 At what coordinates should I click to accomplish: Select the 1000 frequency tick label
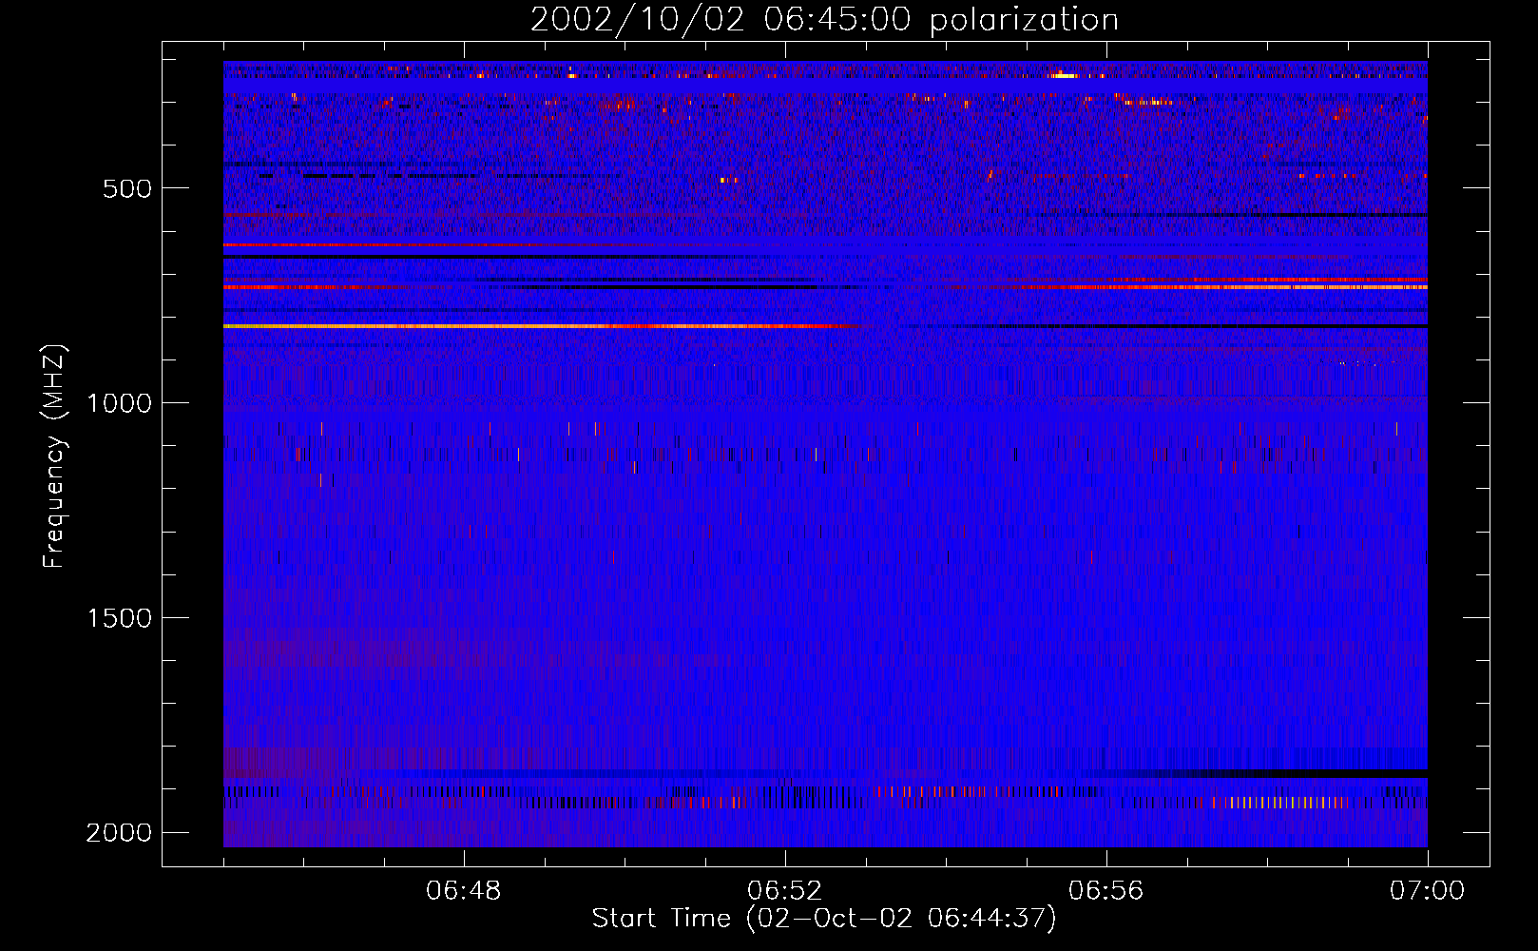119,403
